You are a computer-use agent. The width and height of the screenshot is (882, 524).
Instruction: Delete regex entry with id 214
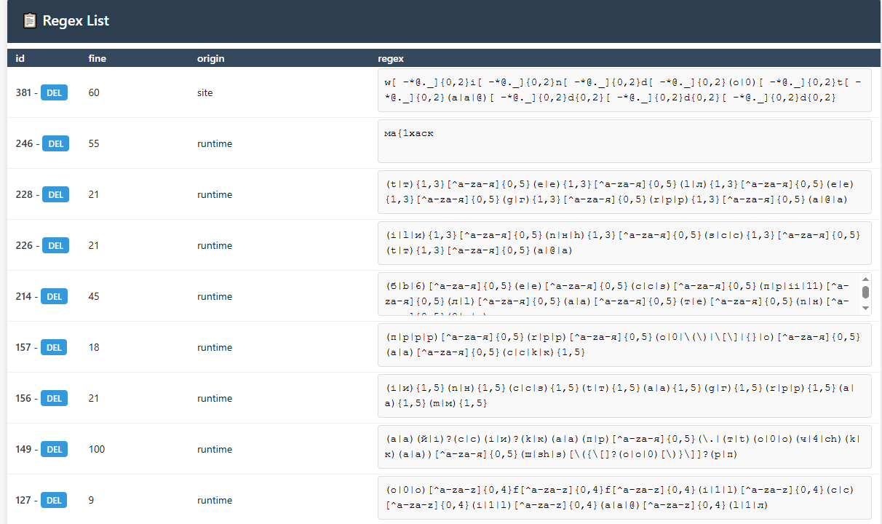55,296
